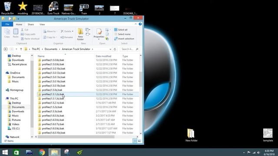Viewport: 278px width, 156px height.
Task: Select the Euro Truck desktop shortcut
Action: click(x=53, y=8)
